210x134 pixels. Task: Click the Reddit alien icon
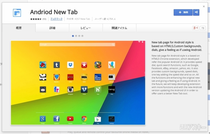coord(43,89)
